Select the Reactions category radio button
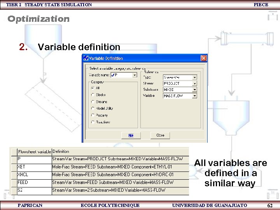Viewport: 280px width, 210px height. pyautogui.click(x=93, y=122)
